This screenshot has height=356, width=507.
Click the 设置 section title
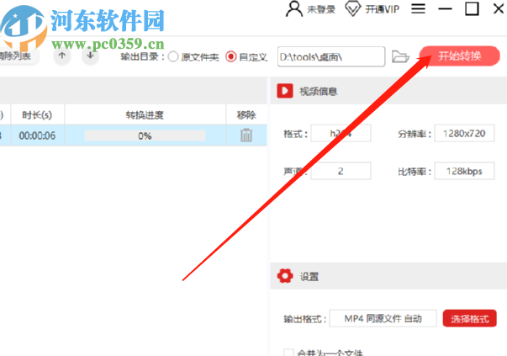point(309,277)
